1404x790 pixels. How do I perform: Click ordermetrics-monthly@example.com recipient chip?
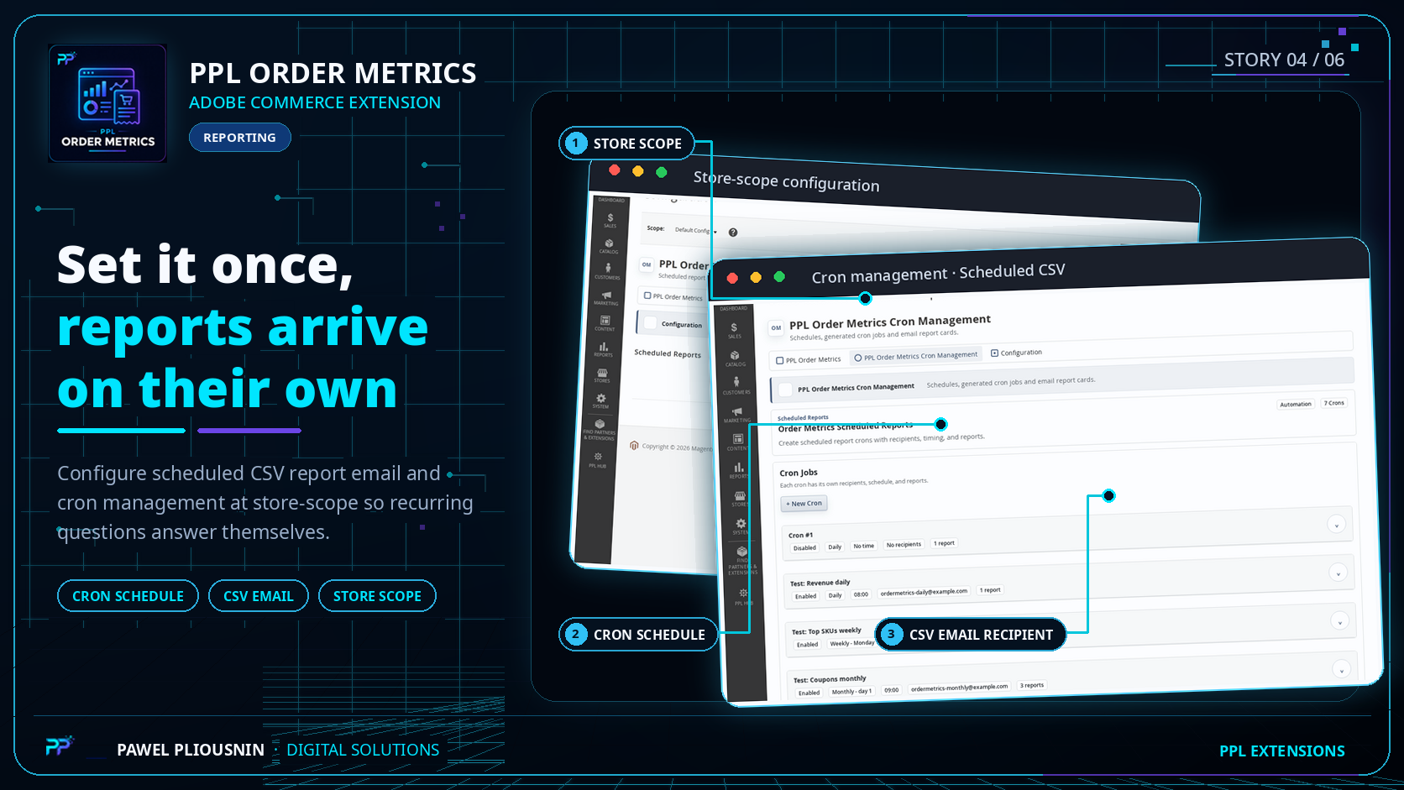tap(959, 688)
